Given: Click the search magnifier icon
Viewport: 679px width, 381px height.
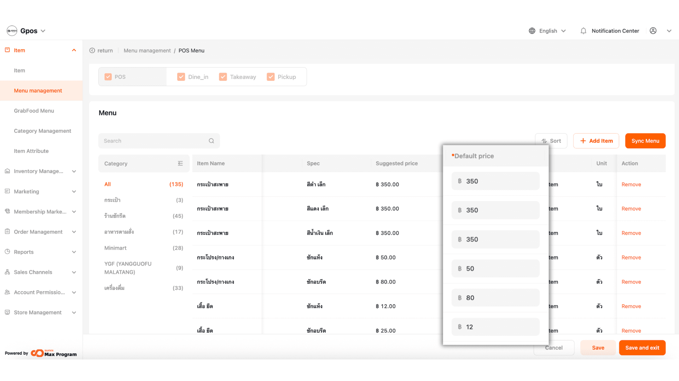Looking at the screenshot, I should click(211, 141).
